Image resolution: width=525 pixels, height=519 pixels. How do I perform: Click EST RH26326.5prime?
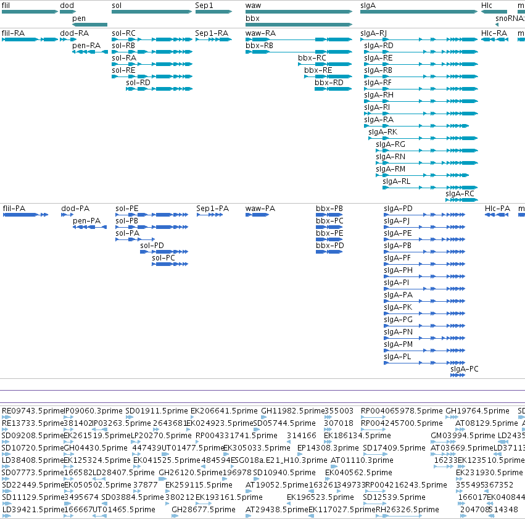(407, 510)
